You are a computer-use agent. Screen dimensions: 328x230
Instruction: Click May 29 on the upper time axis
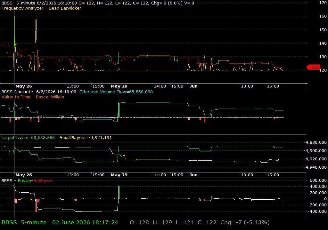pyautogui.click(x=119, y=86)
